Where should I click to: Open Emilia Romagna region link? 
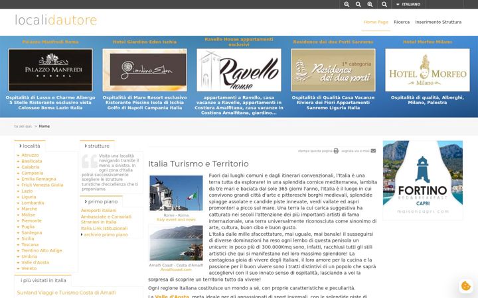coord(39,179)
